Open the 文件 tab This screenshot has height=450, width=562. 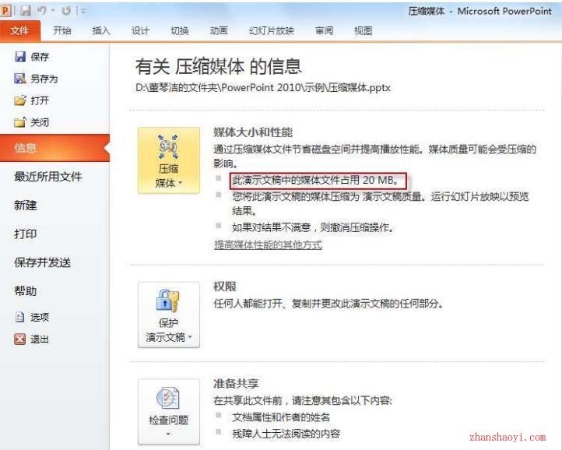pos(19,31)
